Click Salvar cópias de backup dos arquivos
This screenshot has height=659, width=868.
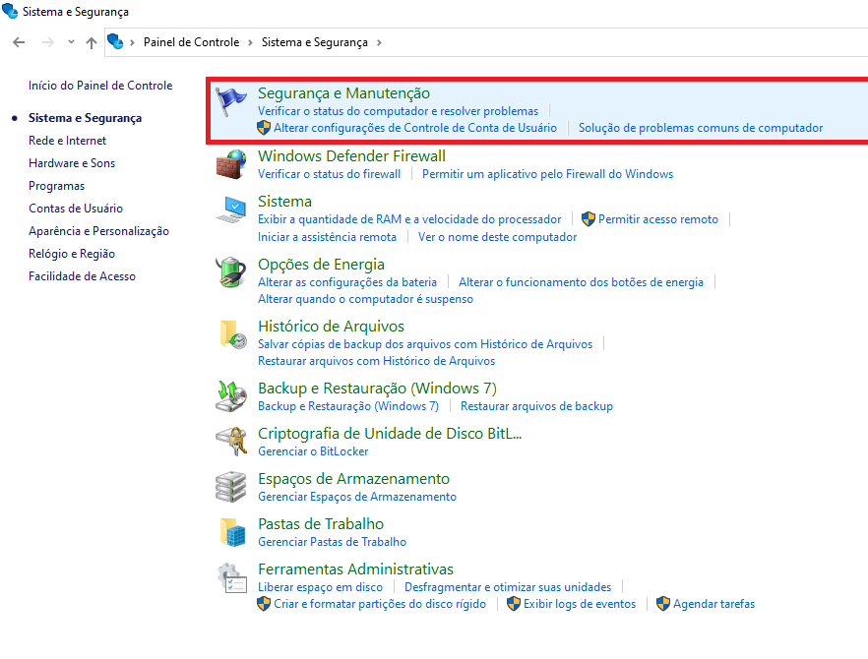coord(425,344)
